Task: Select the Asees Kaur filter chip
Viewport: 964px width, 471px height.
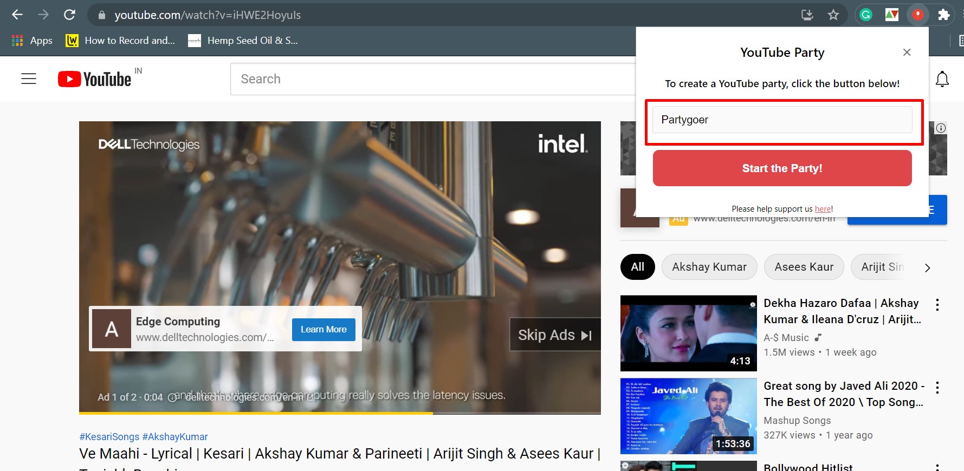Action: click(804, 267)
